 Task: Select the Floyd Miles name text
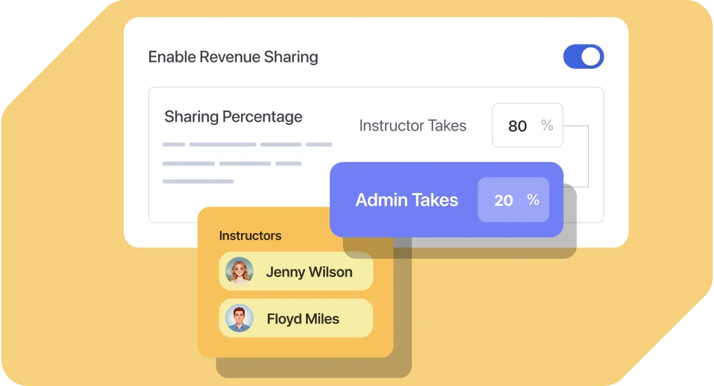tap(303, 318)
